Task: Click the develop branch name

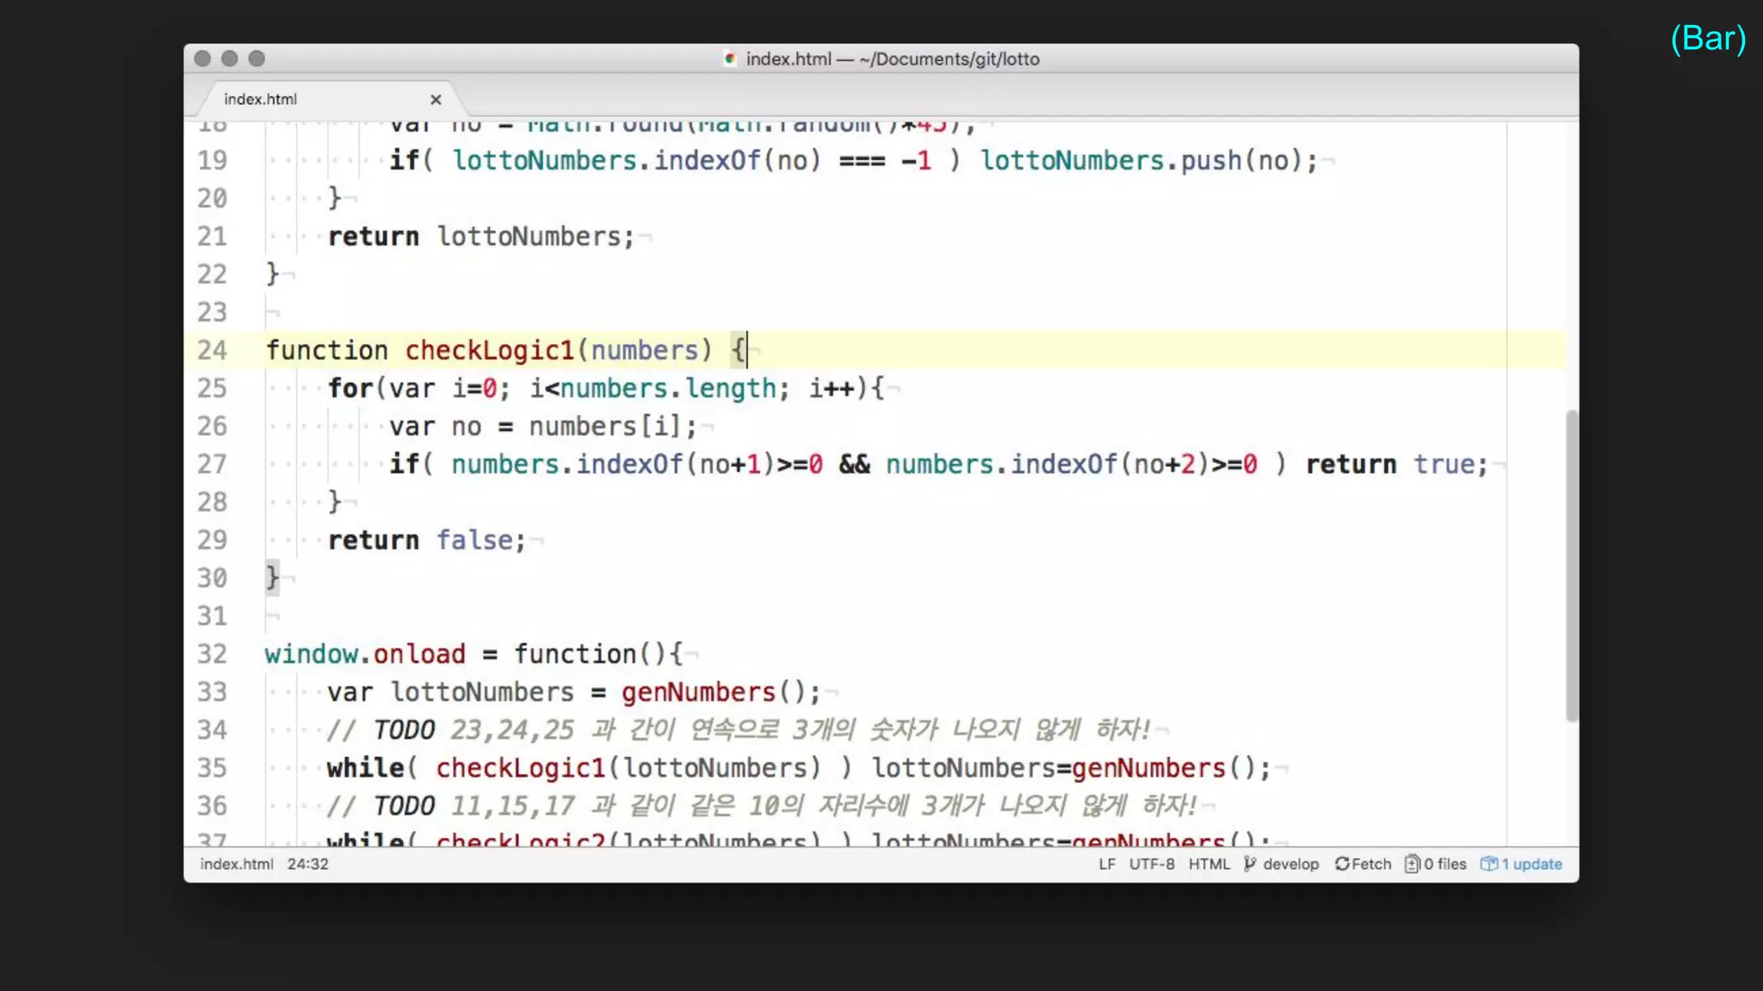Action: pos(1290,864)
